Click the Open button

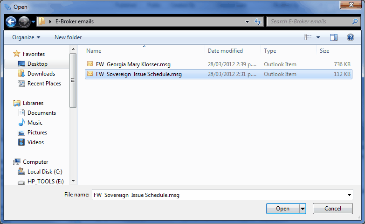click(283, 209)
